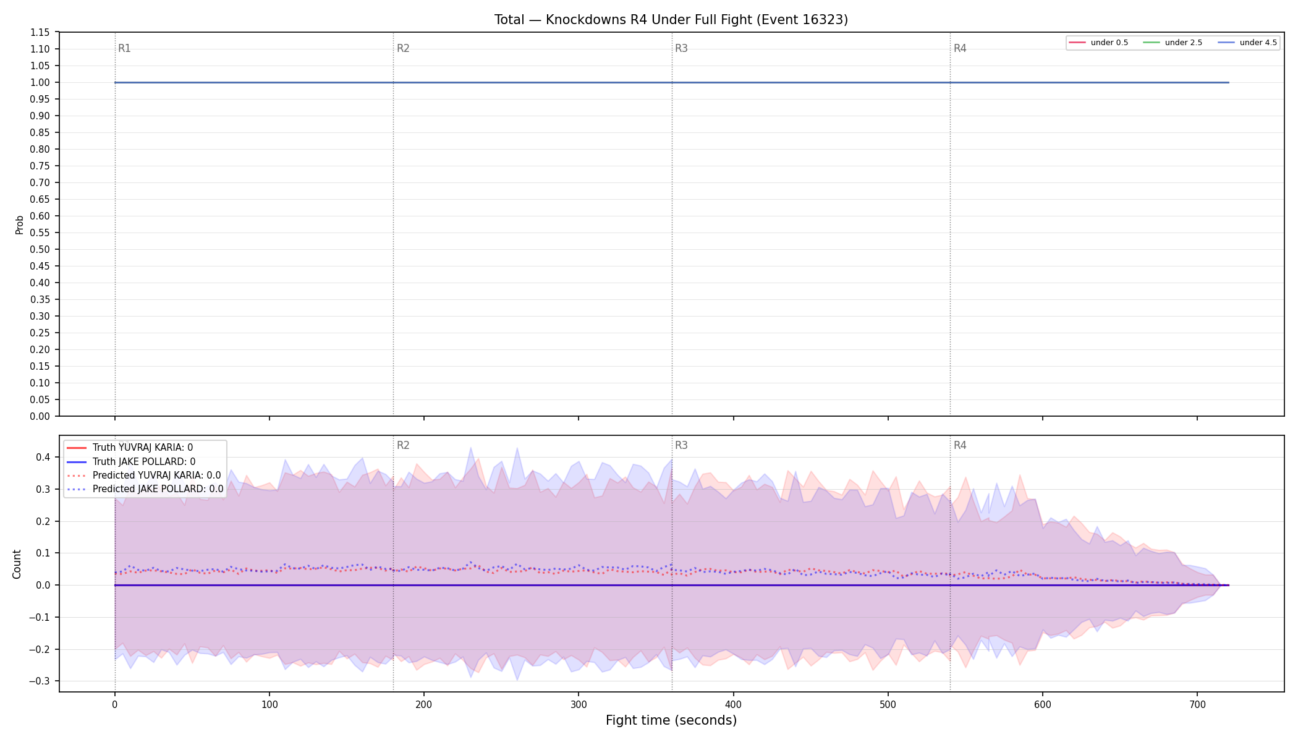This screenshot has width=1298, height=742.
Task: Click the R2 round label in the bottom Count chart
Action: 403,445
